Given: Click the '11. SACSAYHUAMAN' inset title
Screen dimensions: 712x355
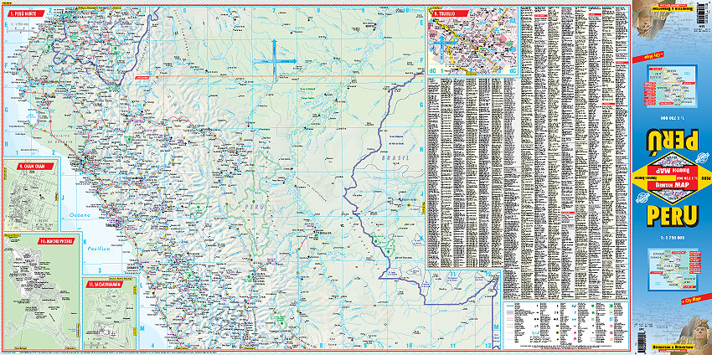Looking at the screenshot, I should tap(107, 285).
